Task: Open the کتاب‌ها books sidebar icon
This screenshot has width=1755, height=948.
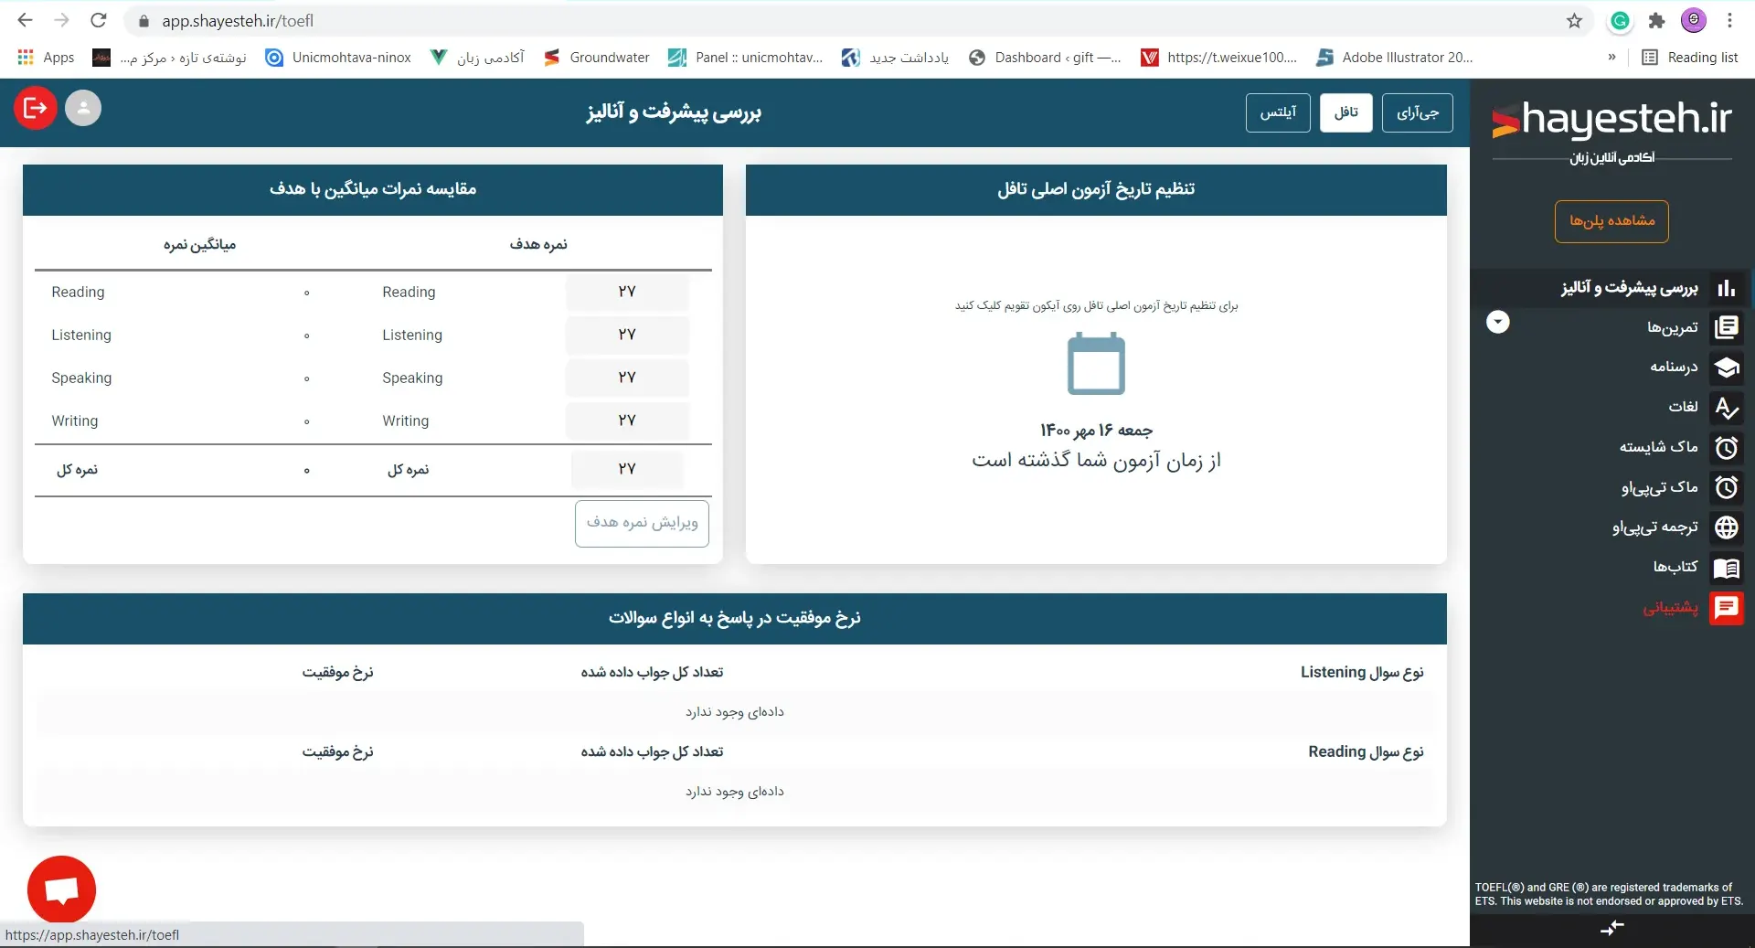Action: pos(1727,568)
